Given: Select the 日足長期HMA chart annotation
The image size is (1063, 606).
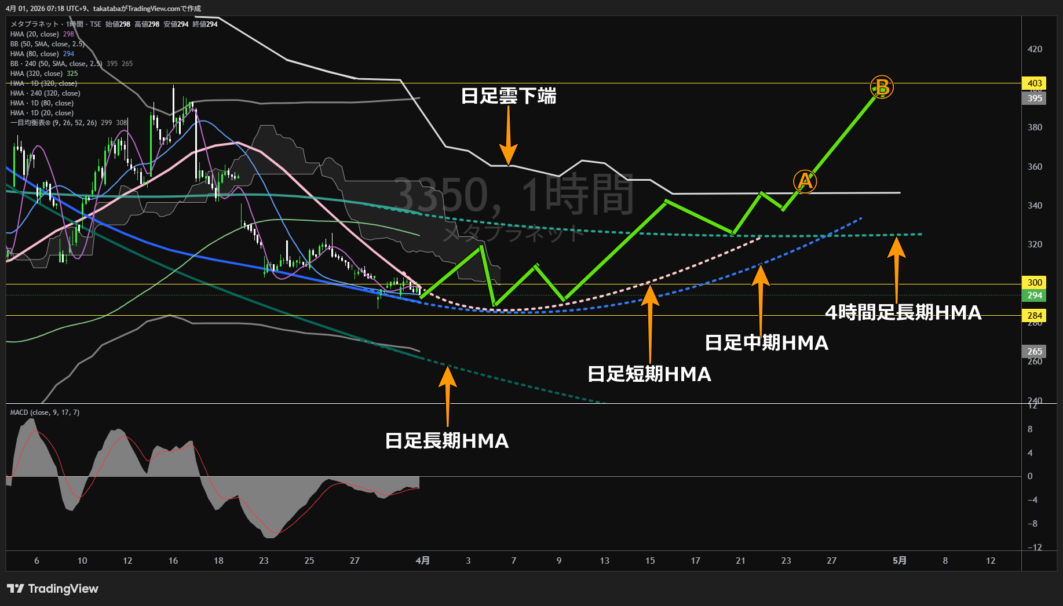Looking at the screenshot, I should (447, 441).
